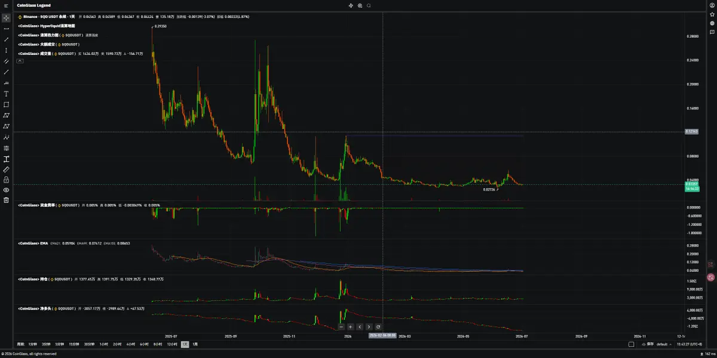Open the hamburger menu at top-left
Screen dimensions: 717x358
[x=6, y=5]
